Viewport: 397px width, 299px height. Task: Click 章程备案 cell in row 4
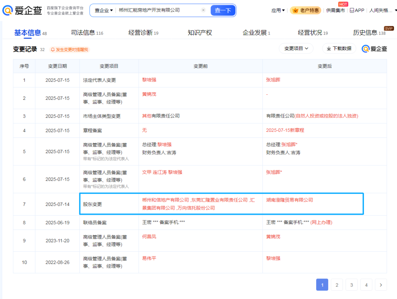coord(109,130)
